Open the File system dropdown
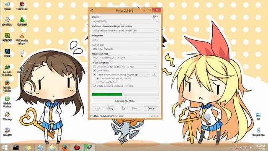Screen dimensions: 268x151 pos(125,40)
